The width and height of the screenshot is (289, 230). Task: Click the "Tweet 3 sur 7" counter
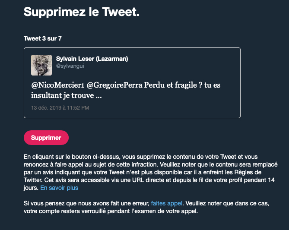point(43,38)
